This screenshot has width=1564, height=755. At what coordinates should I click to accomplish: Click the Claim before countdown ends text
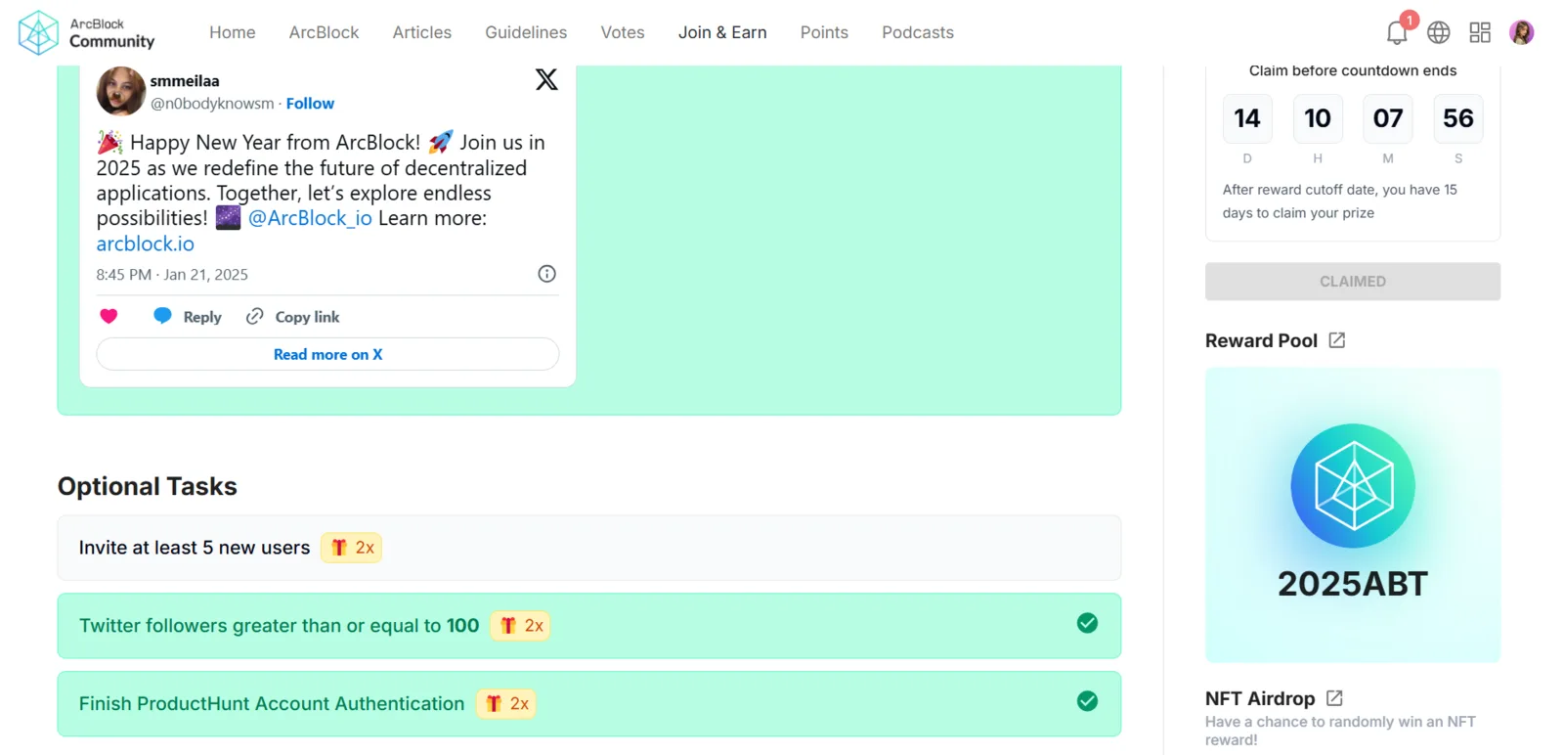click(x=1353, y=70)
